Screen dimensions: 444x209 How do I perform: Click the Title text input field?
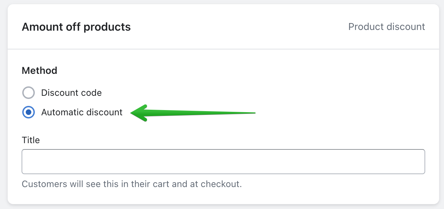223,162
